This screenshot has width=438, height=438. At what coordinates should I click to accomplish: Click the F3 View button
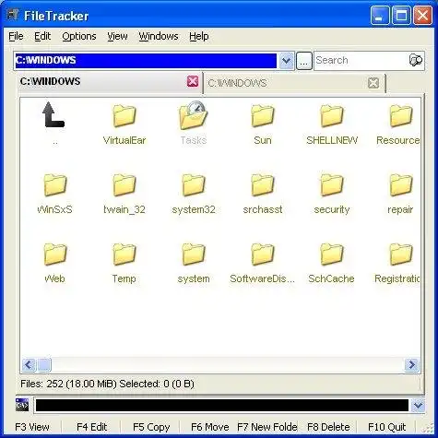coord(32,427)
